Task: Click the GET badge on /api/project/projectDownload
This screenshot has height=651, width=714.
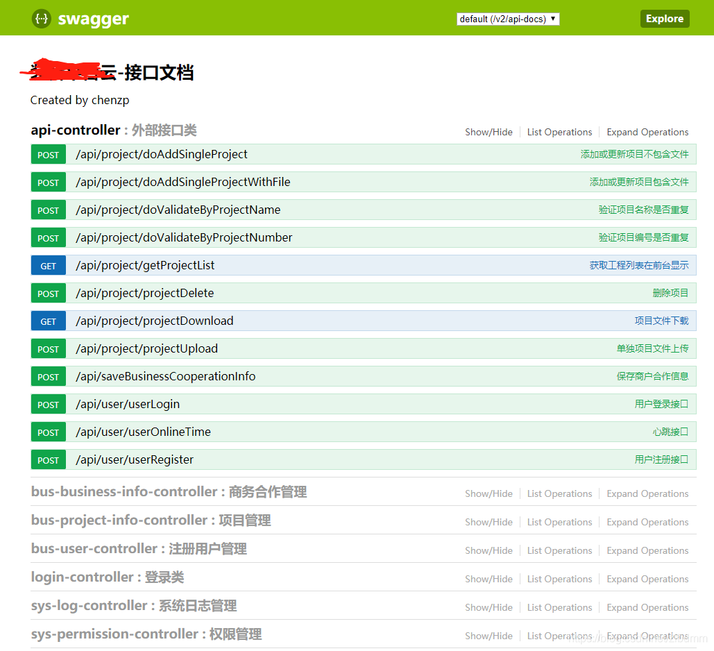Action: (48, 321)
